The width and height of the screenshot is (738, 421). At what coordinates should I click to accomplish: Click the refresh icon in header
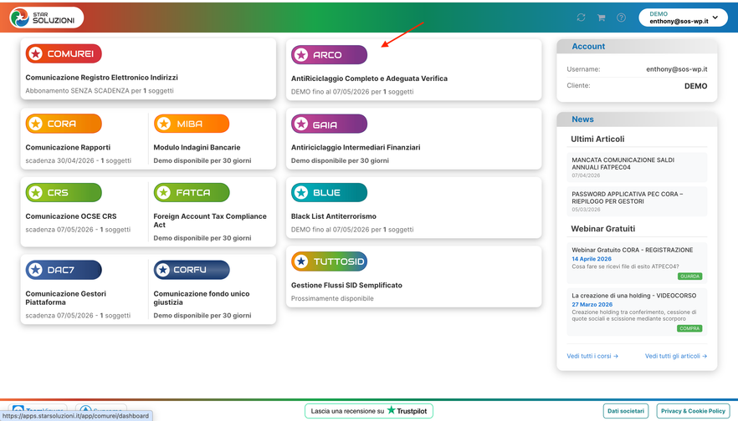tap(581, 18)
